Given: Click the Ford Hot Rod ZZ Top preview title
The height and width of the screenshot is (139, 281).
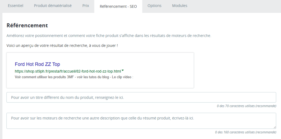Looking at the screenshot, I should (37, 64).
